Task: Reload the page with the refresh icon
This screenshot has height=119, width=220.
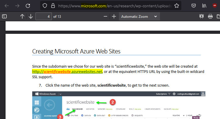Action: click(x=28, y=6)
